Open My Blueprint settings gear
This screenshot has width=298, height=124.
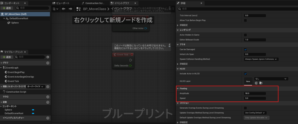pyautogui.click(x=48, y=57)
